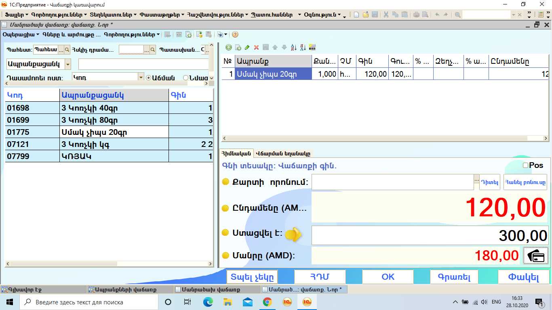
Task: Open the notification center icon
Action: tap(539, 302)
